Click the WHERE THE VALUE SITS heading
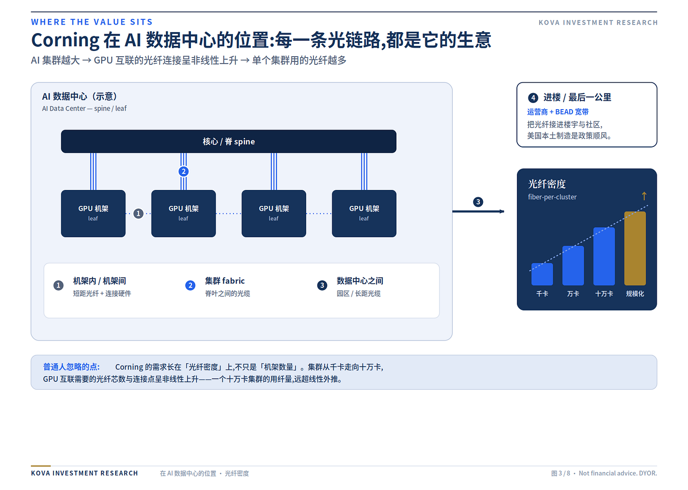Viewport: 688px width, 490px height. click(92, 22)
